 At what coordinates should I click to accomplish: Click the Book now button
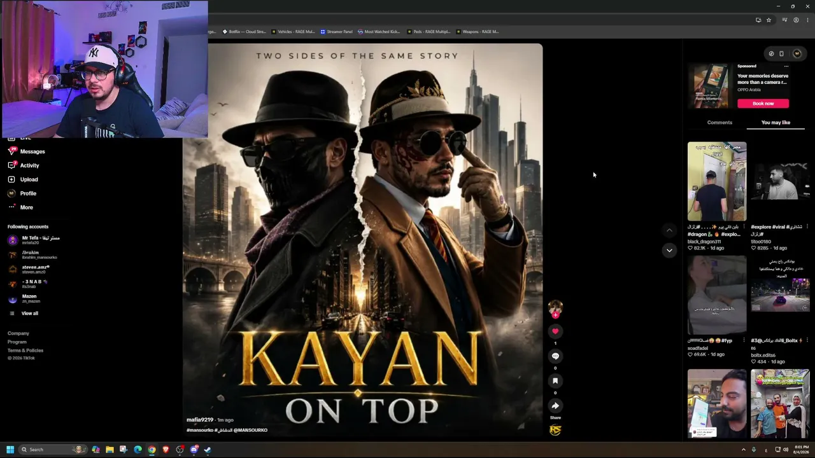[763, 104]
